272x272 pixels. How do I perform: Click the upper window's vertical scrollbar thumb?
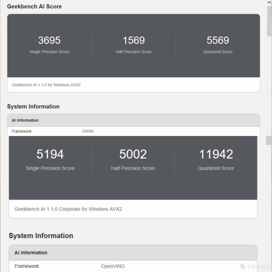[x=269, y=21]
